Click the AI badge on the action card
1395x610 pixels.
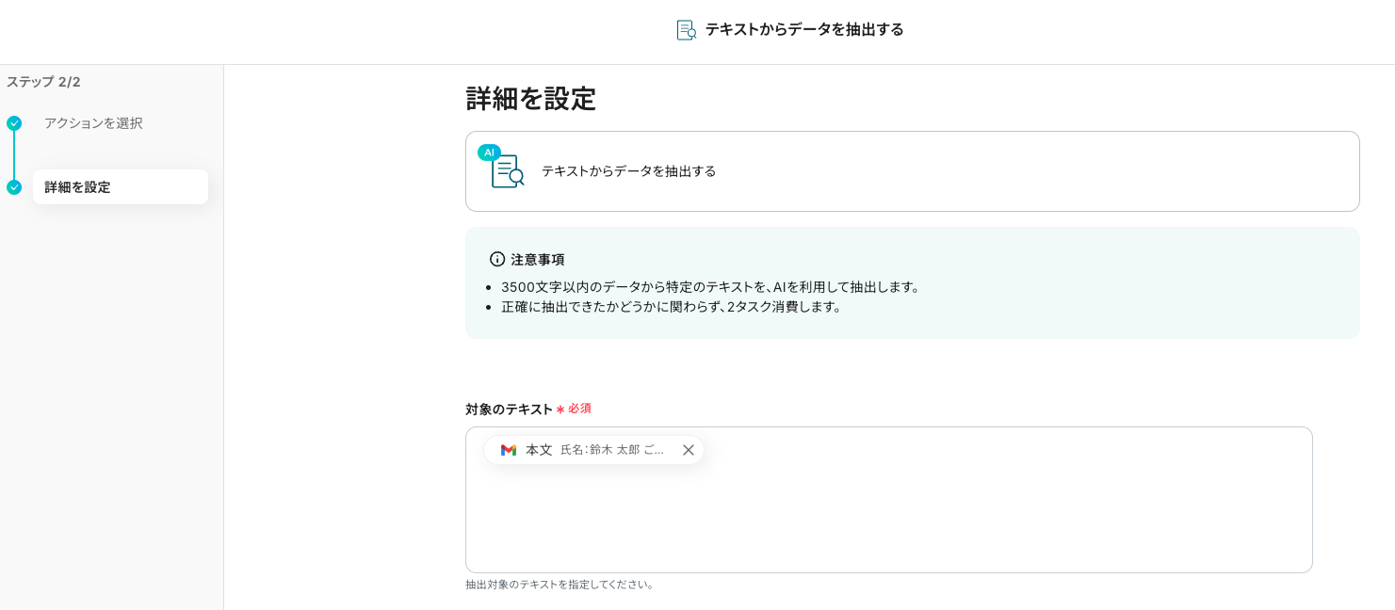pyautogui.click(x=489, y=152)
